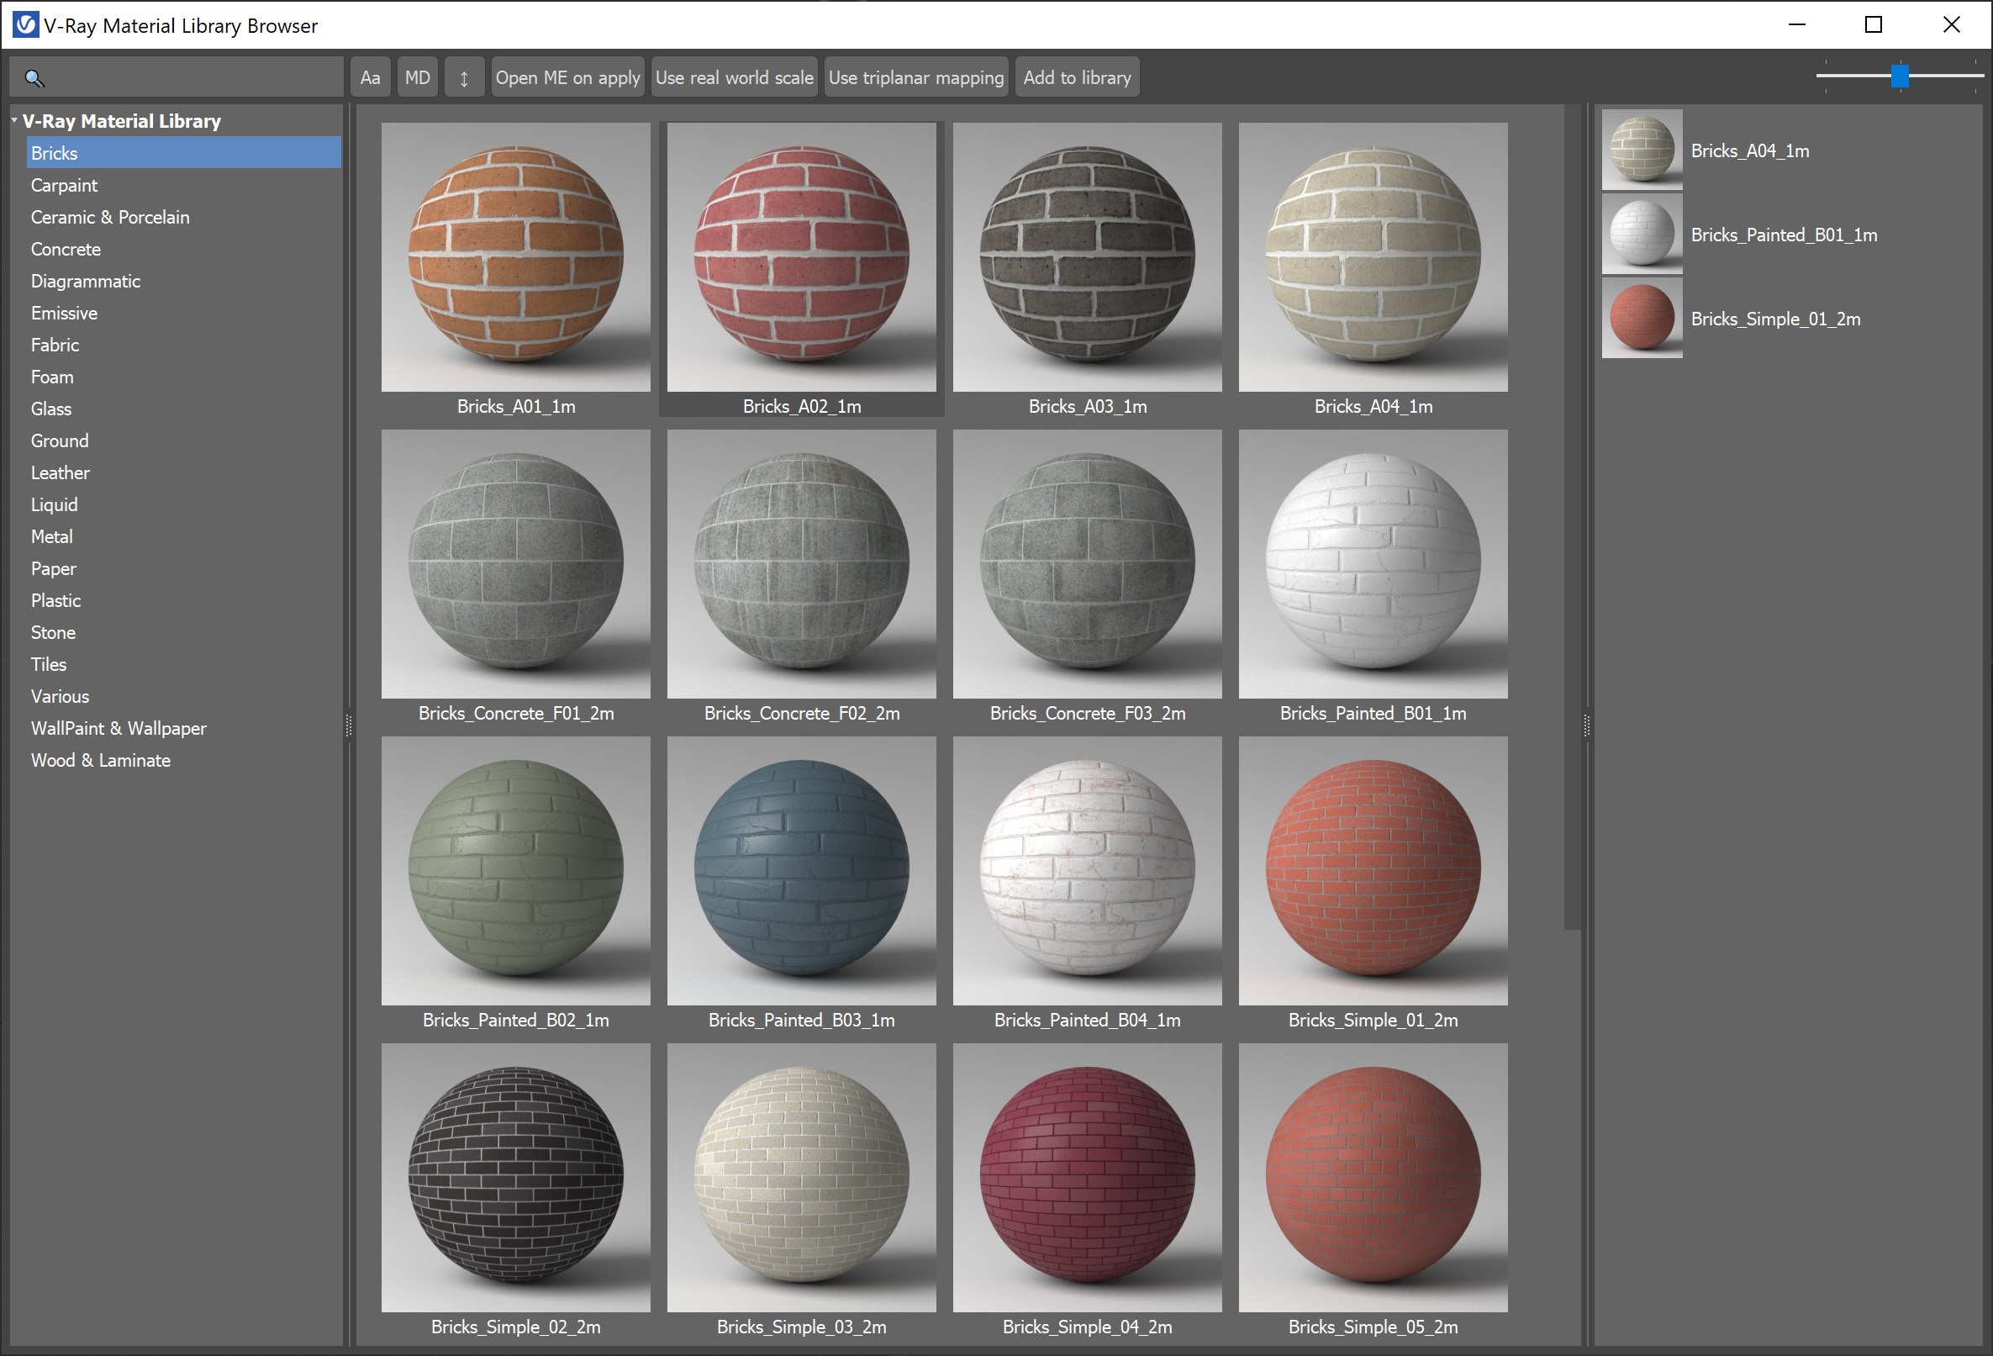
Task: Enable Use real world scale
Action: 734,77
